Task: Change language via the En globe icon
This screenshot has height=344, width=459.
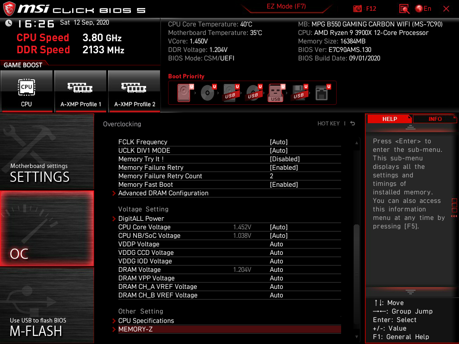Action: coord(423,9)
